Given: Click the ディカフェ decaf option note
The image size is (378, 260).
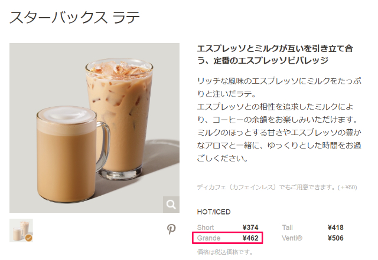Looking at the screenshot, I should (277, 187).
